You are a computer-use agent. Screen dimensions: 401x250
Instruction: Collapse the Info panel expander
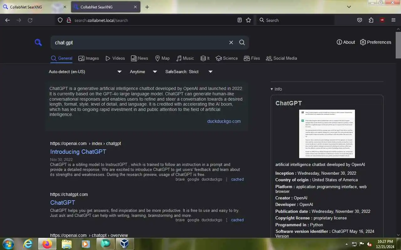(x=276, y=89)
